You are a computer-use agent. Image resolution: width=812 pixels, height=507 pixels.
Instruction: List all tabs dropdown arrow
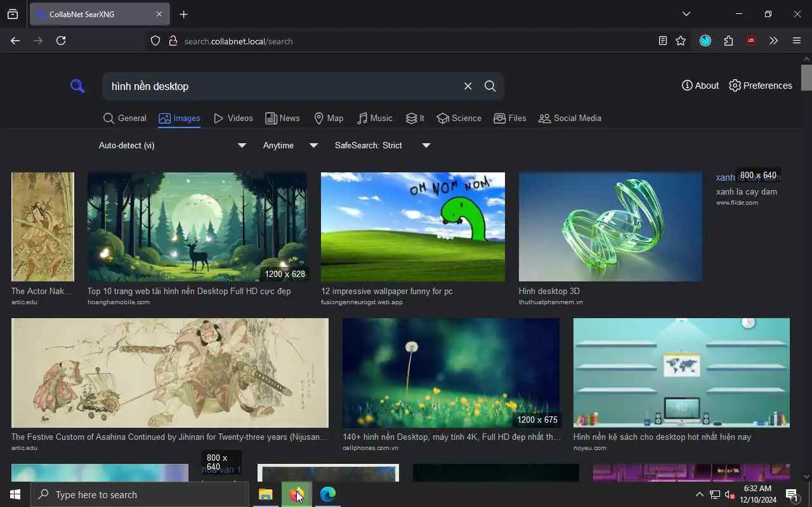tap(686, 14)
